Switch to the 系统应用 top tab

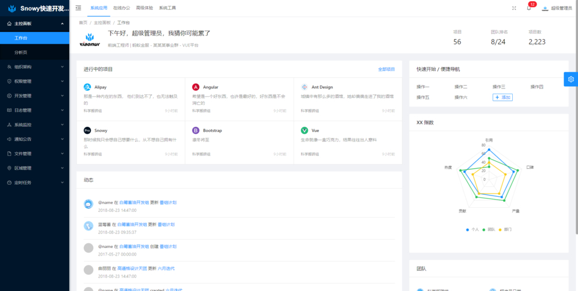click(x=99, y=8)
